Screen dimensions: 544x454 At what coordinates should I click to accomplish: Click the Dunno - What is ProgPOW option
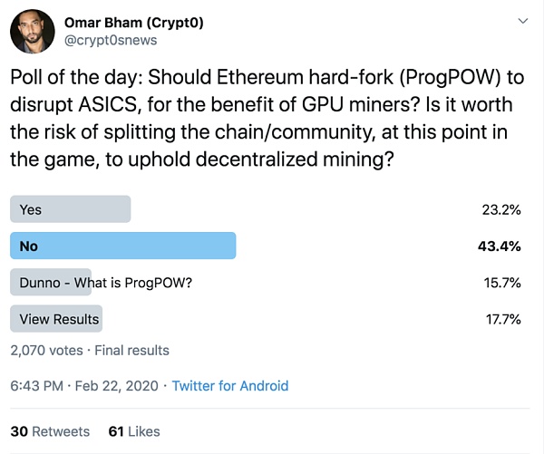pyautogui.click(x=105, y=283)
